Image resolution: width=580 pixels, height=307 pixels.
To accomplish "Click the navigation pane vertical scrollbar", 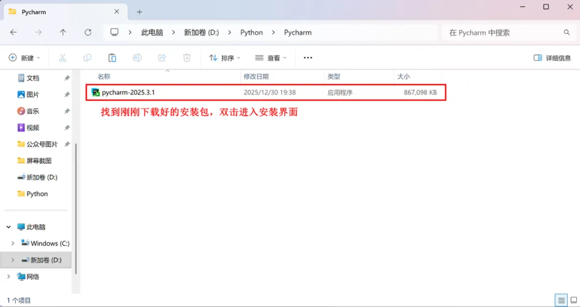I will [76, 209].
